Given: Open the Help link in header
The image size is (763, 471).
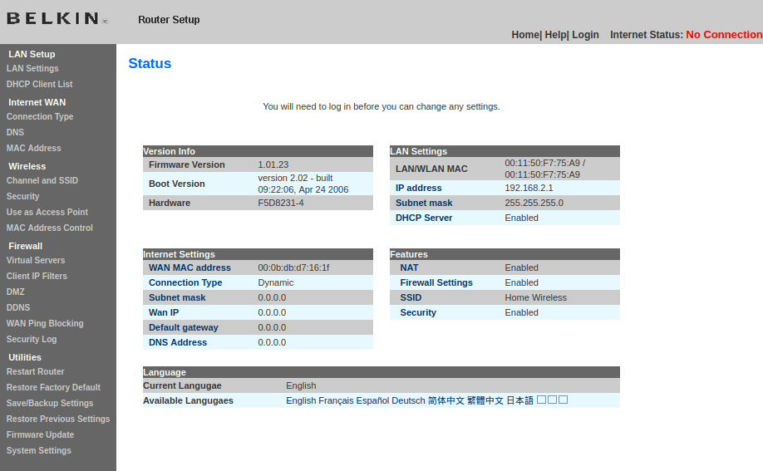Looking at the screenshot, I should [555, 35].
